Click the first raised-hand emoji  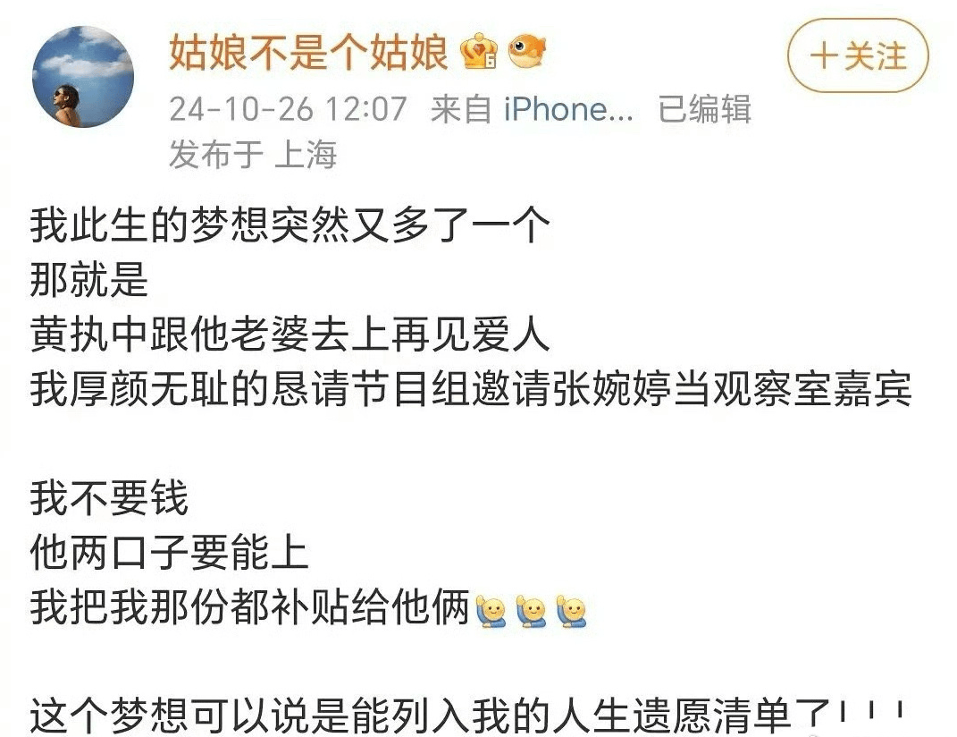tap(491, 612)
